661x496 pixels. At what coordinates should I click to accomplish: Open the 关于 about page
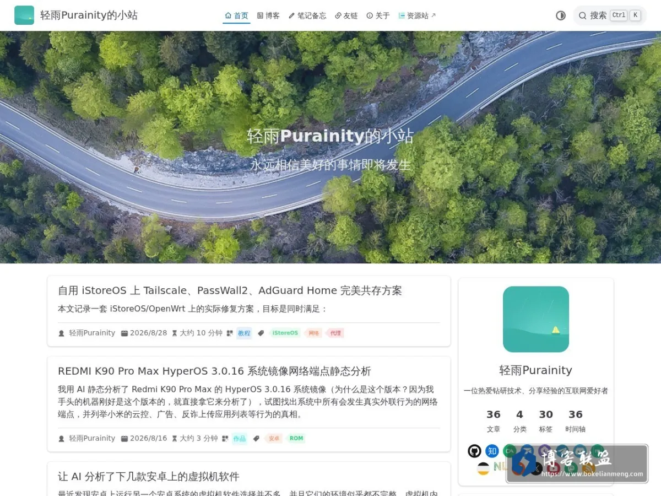378,15
